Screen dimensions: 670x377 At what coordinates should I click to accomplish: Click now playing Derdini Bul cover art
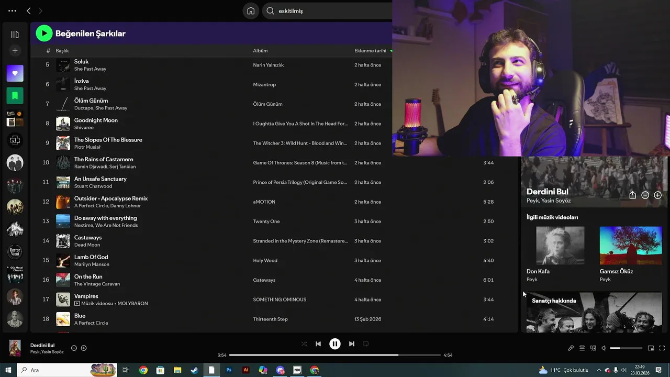pyautogui.click(x=15, y=348)
